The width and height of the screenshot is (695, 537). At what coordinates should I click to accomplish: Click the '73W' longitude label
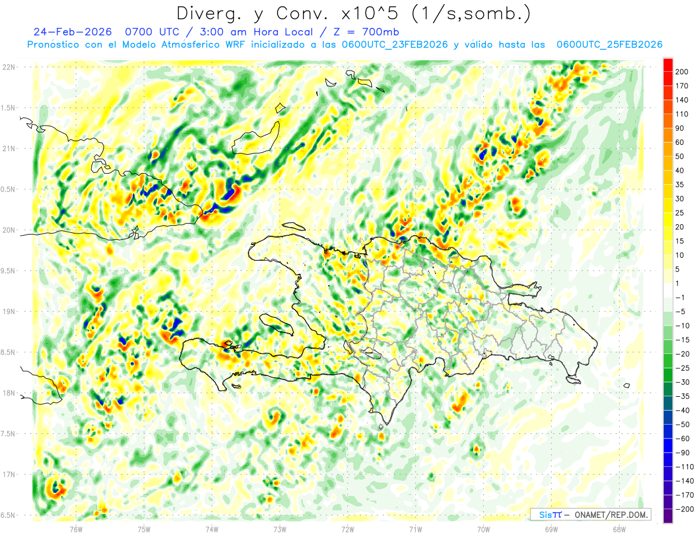[279, 529]
